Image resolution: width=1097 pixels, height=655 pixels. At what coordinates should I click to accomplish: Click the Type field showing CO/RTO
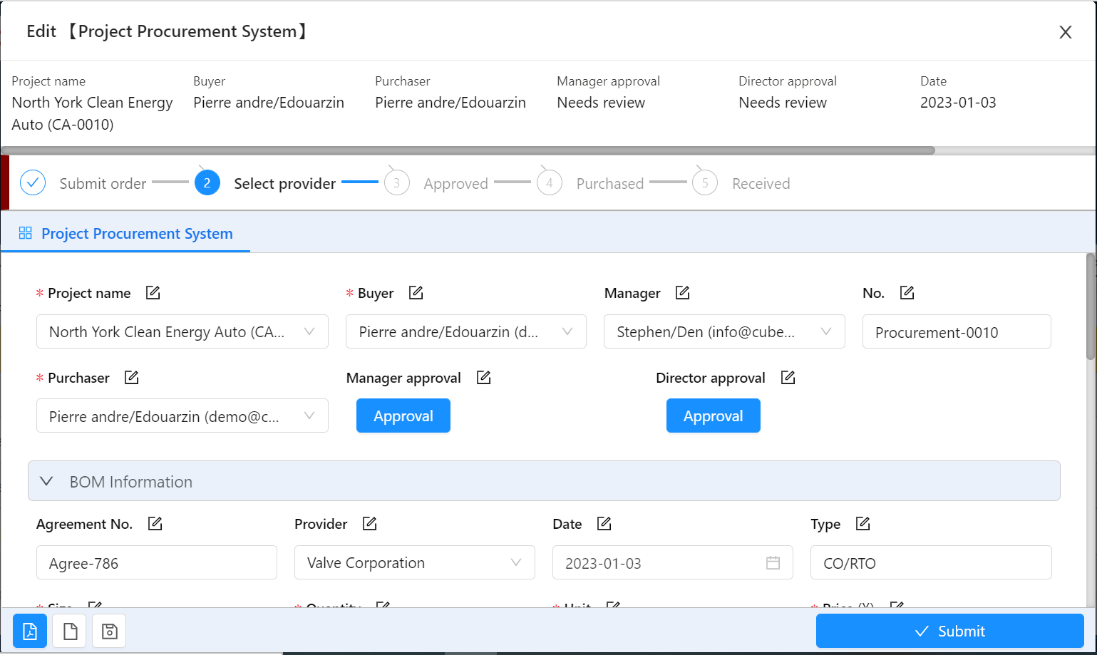point(931,562)
